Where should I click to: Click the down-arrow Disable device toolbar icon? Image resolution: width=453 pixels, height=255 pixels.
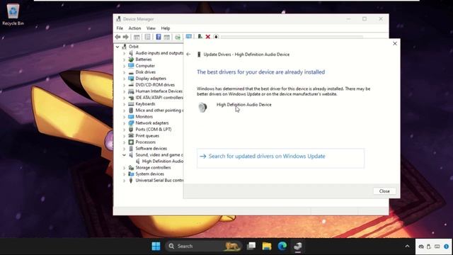[x=216, y=37]
